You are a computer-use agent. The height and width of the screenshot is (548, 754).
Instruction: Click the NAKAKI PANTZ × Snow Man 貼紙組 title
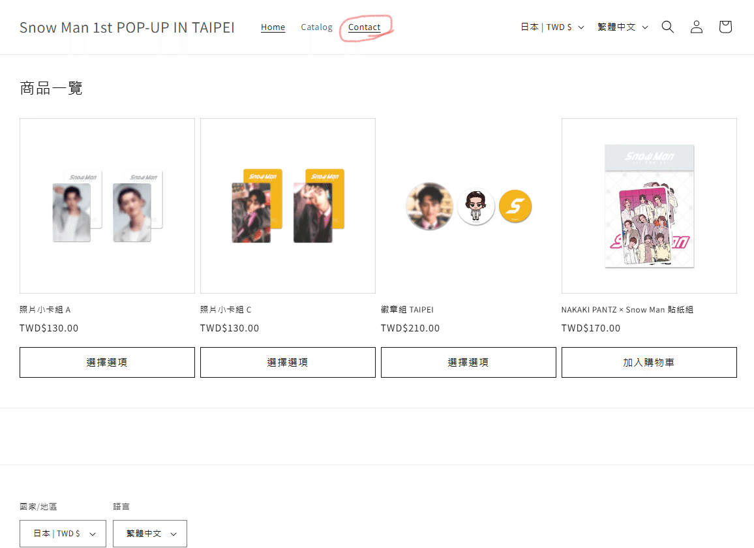click(x=627, y=309)
